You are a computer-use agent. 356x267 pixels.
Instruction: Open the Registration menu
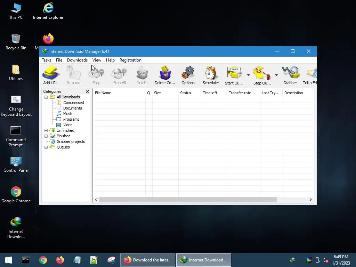pyautogui.click(x=130, y=60)
